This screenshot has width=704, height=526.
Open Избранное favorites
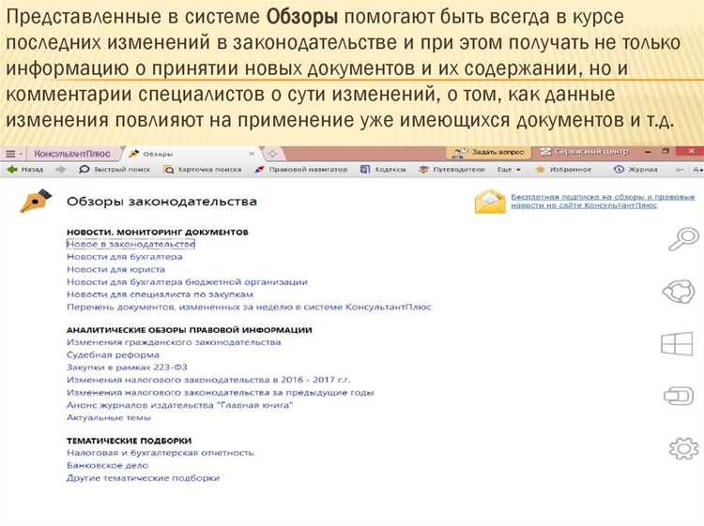click(563, 170)
